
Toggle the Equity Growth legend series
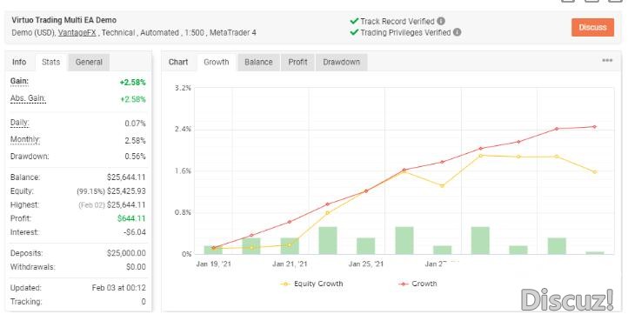312,284
